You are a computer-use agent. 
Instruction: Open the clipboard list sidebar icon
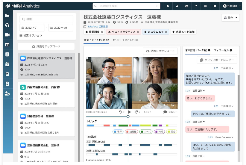pos(7,74)
